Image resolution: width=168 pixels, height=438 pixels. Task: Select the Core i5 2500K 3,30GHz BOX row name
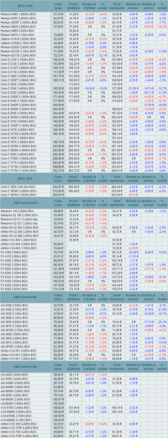pyautogui.click(x=19, y=109)
